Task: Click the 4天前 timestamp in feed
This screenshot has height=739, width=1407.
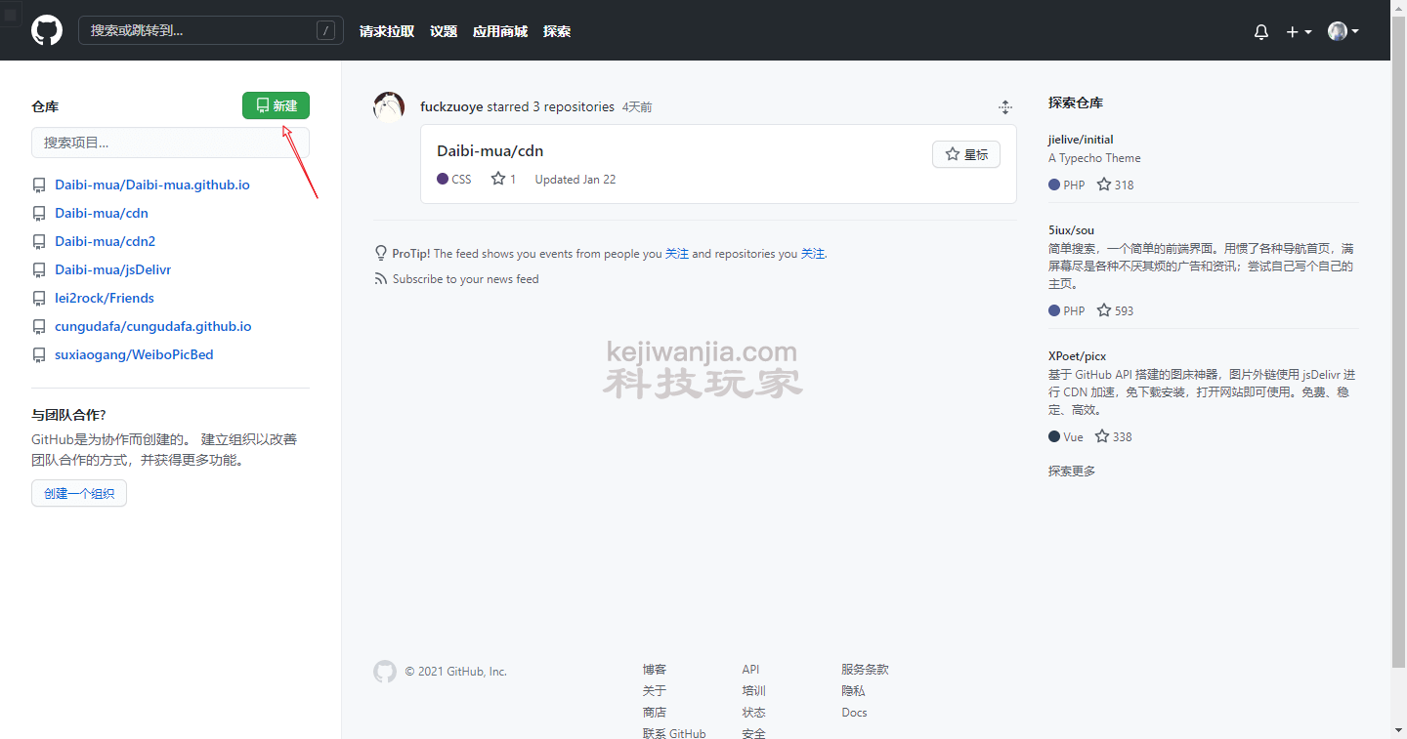Action: 637,107
